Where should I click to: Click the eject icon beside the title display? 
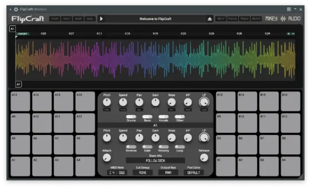(x=210, y=19)
